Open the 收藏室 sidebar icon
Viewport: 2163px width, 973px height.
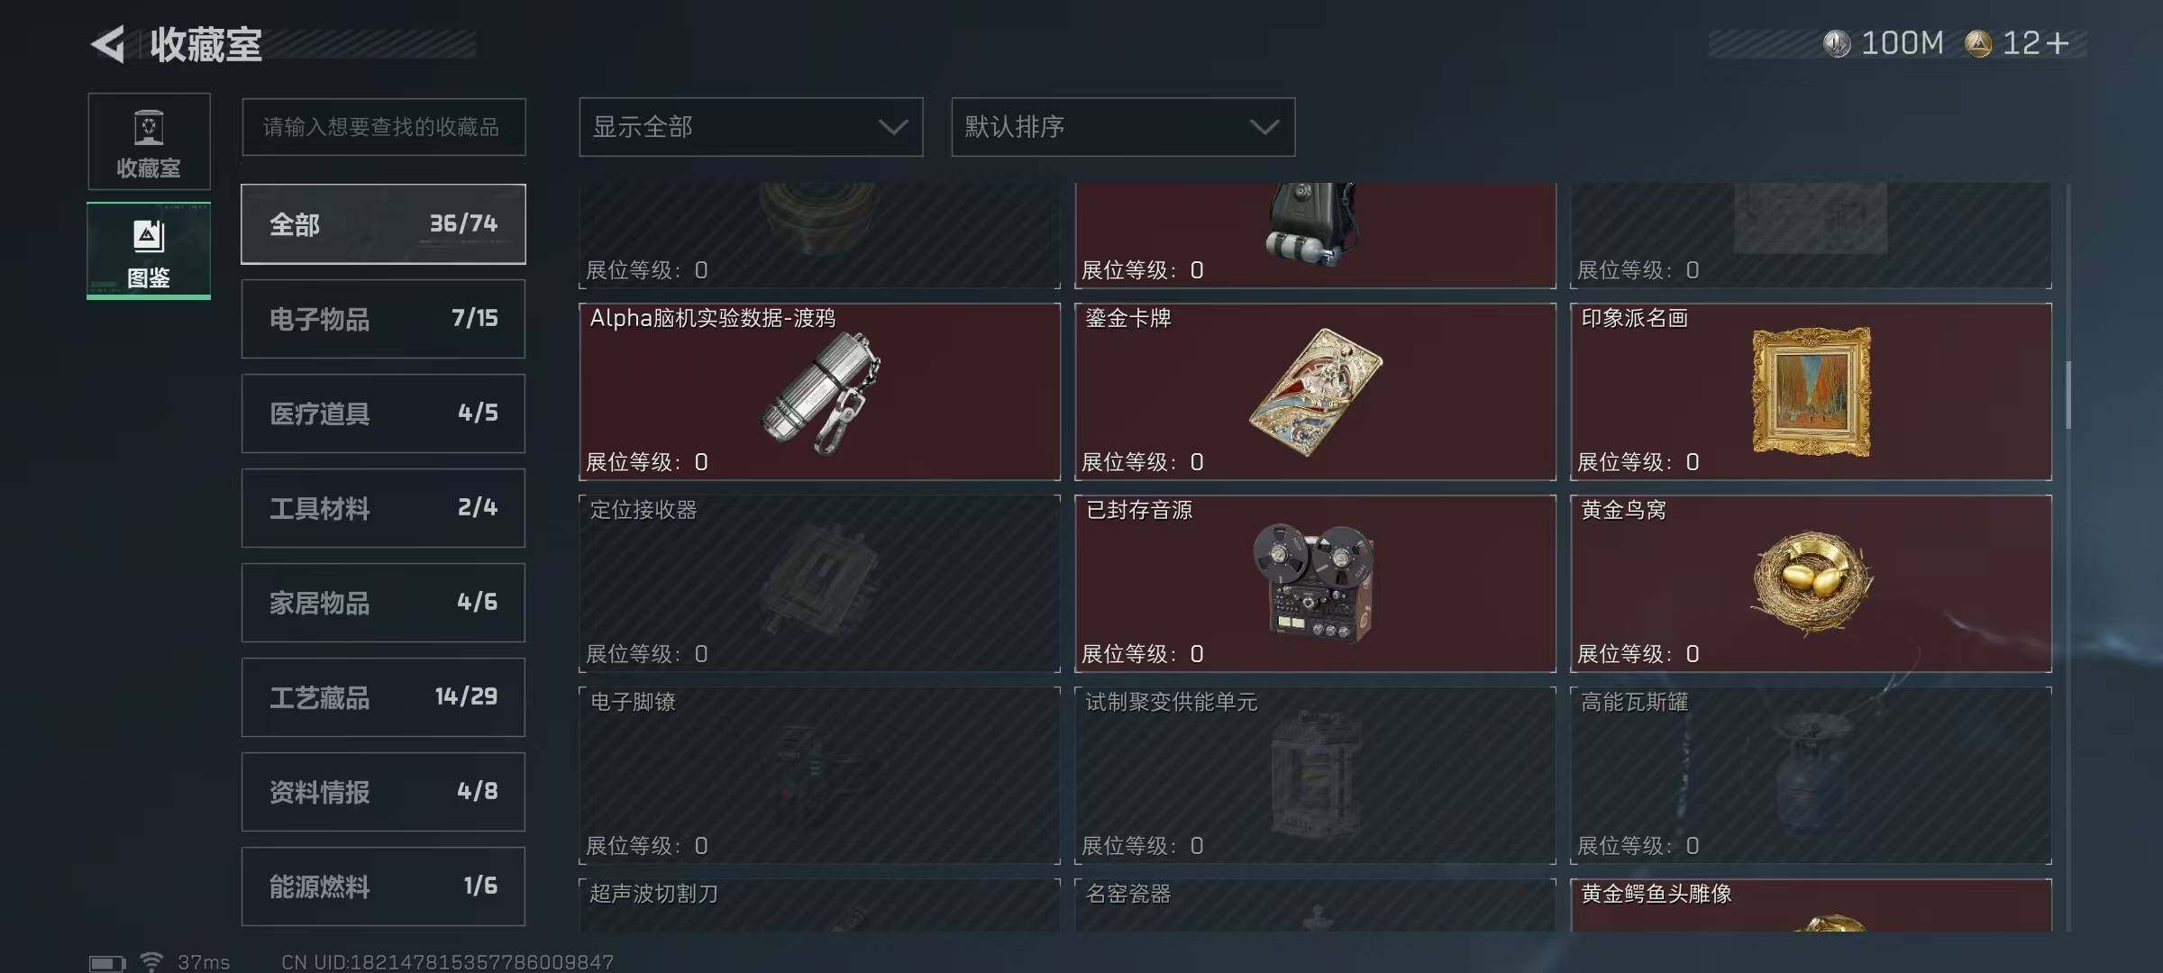149,141
